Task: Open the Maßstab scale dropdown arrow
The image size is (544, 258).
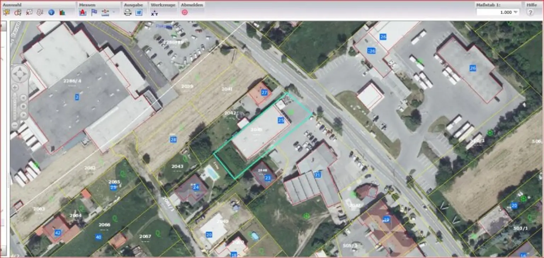Action: pyautogui.click(x=516, y=12)
